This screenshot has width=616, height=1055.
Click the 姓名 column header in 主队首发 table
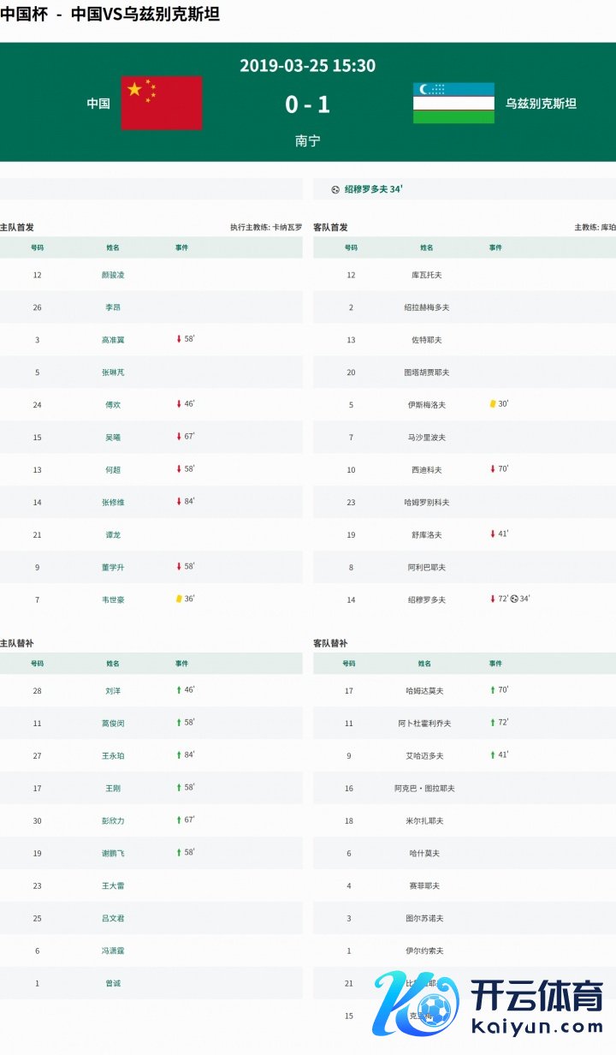pos(113,247)
